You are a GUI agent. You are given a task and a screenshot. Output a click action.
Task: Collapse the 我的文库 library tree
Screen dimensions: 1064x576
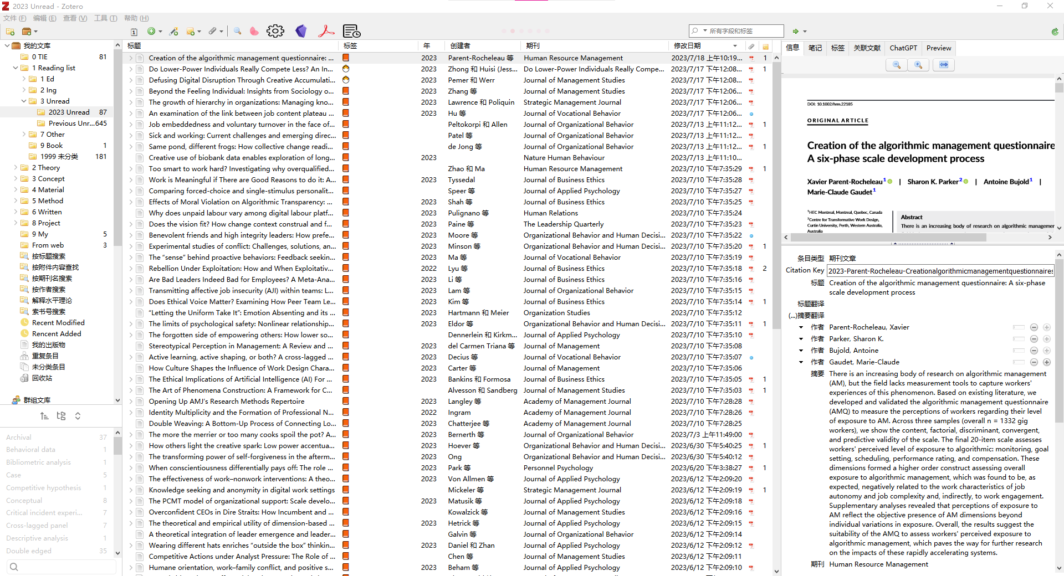(x=7, y=45)
